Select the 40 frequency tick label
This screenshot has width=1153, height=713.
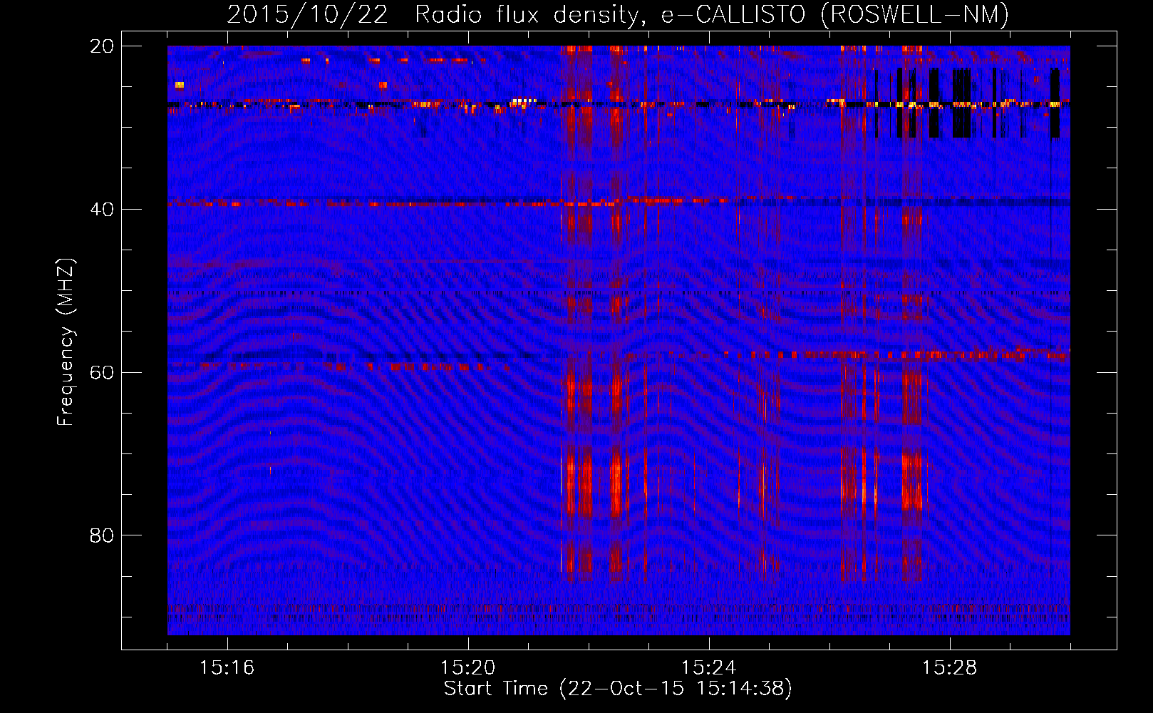102,210
